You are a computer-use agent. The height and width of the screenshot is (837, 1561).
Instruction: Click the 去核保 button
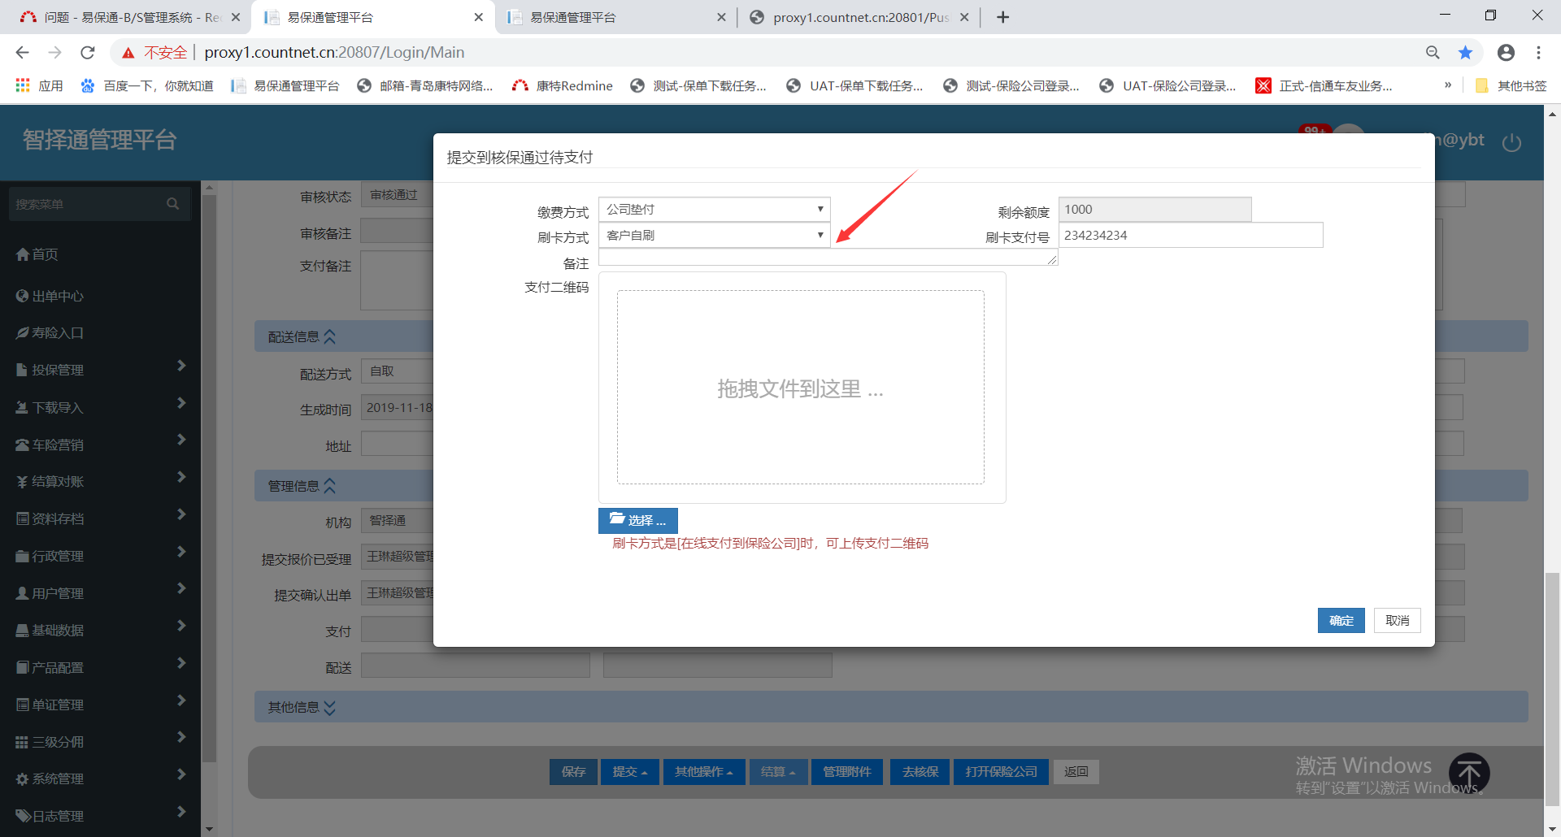coord(920,771)
